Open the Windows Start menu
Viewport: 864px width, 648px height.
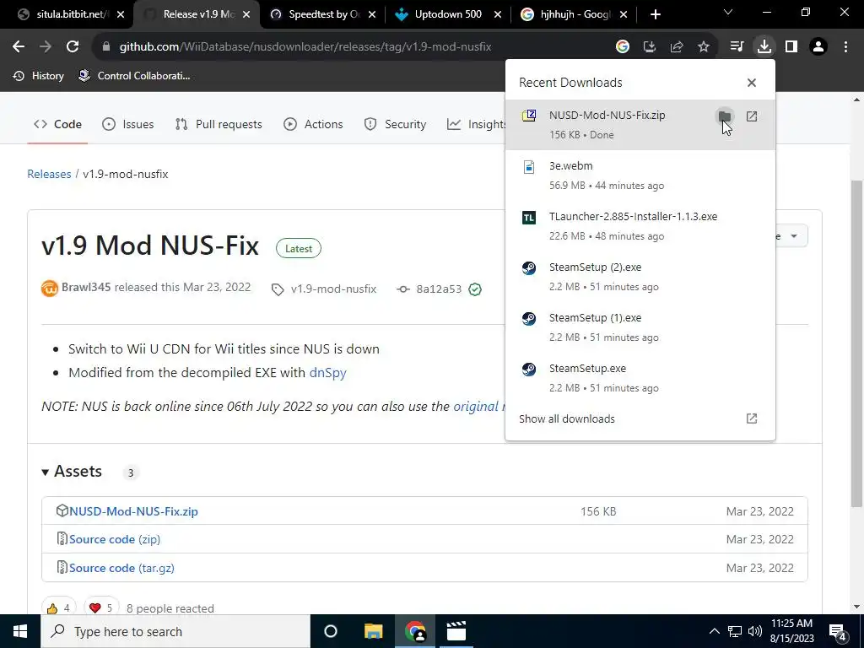tap(20, 631)
